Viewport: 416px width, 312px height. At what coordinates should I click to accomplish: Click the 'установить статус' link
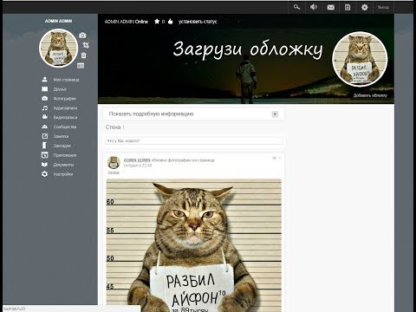[x=198, y=22]
